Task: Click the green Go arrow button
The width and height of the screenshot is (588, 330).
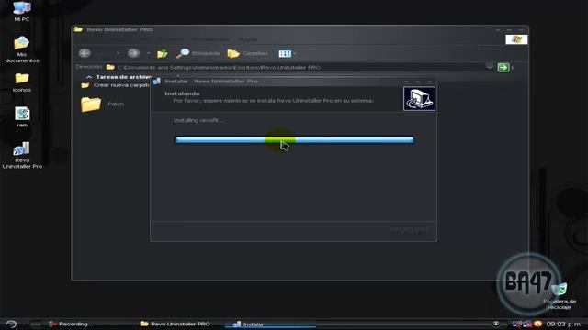Action: [x=503, y=67]
